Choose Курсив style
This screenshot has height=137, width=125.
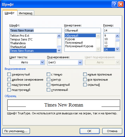click(80, 39)
